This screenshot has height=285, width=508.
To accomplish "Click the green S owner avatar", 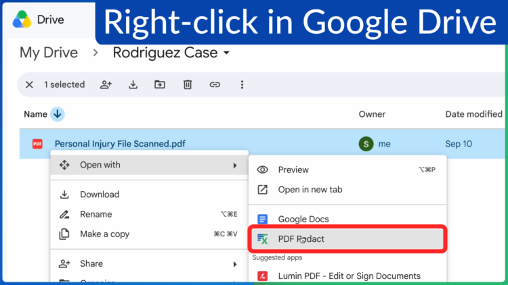I will tap(366, 144).
